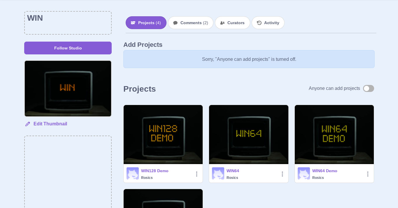The height and width of the screenshot is (208, 398).
Task: Open the three-dot menu on WIN64
Action: tap(282, 174)
